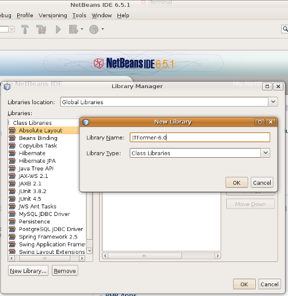Select the Java Tree API library icon
The image size is (288, 296).
pyautogui.click(x=12, y=168)
